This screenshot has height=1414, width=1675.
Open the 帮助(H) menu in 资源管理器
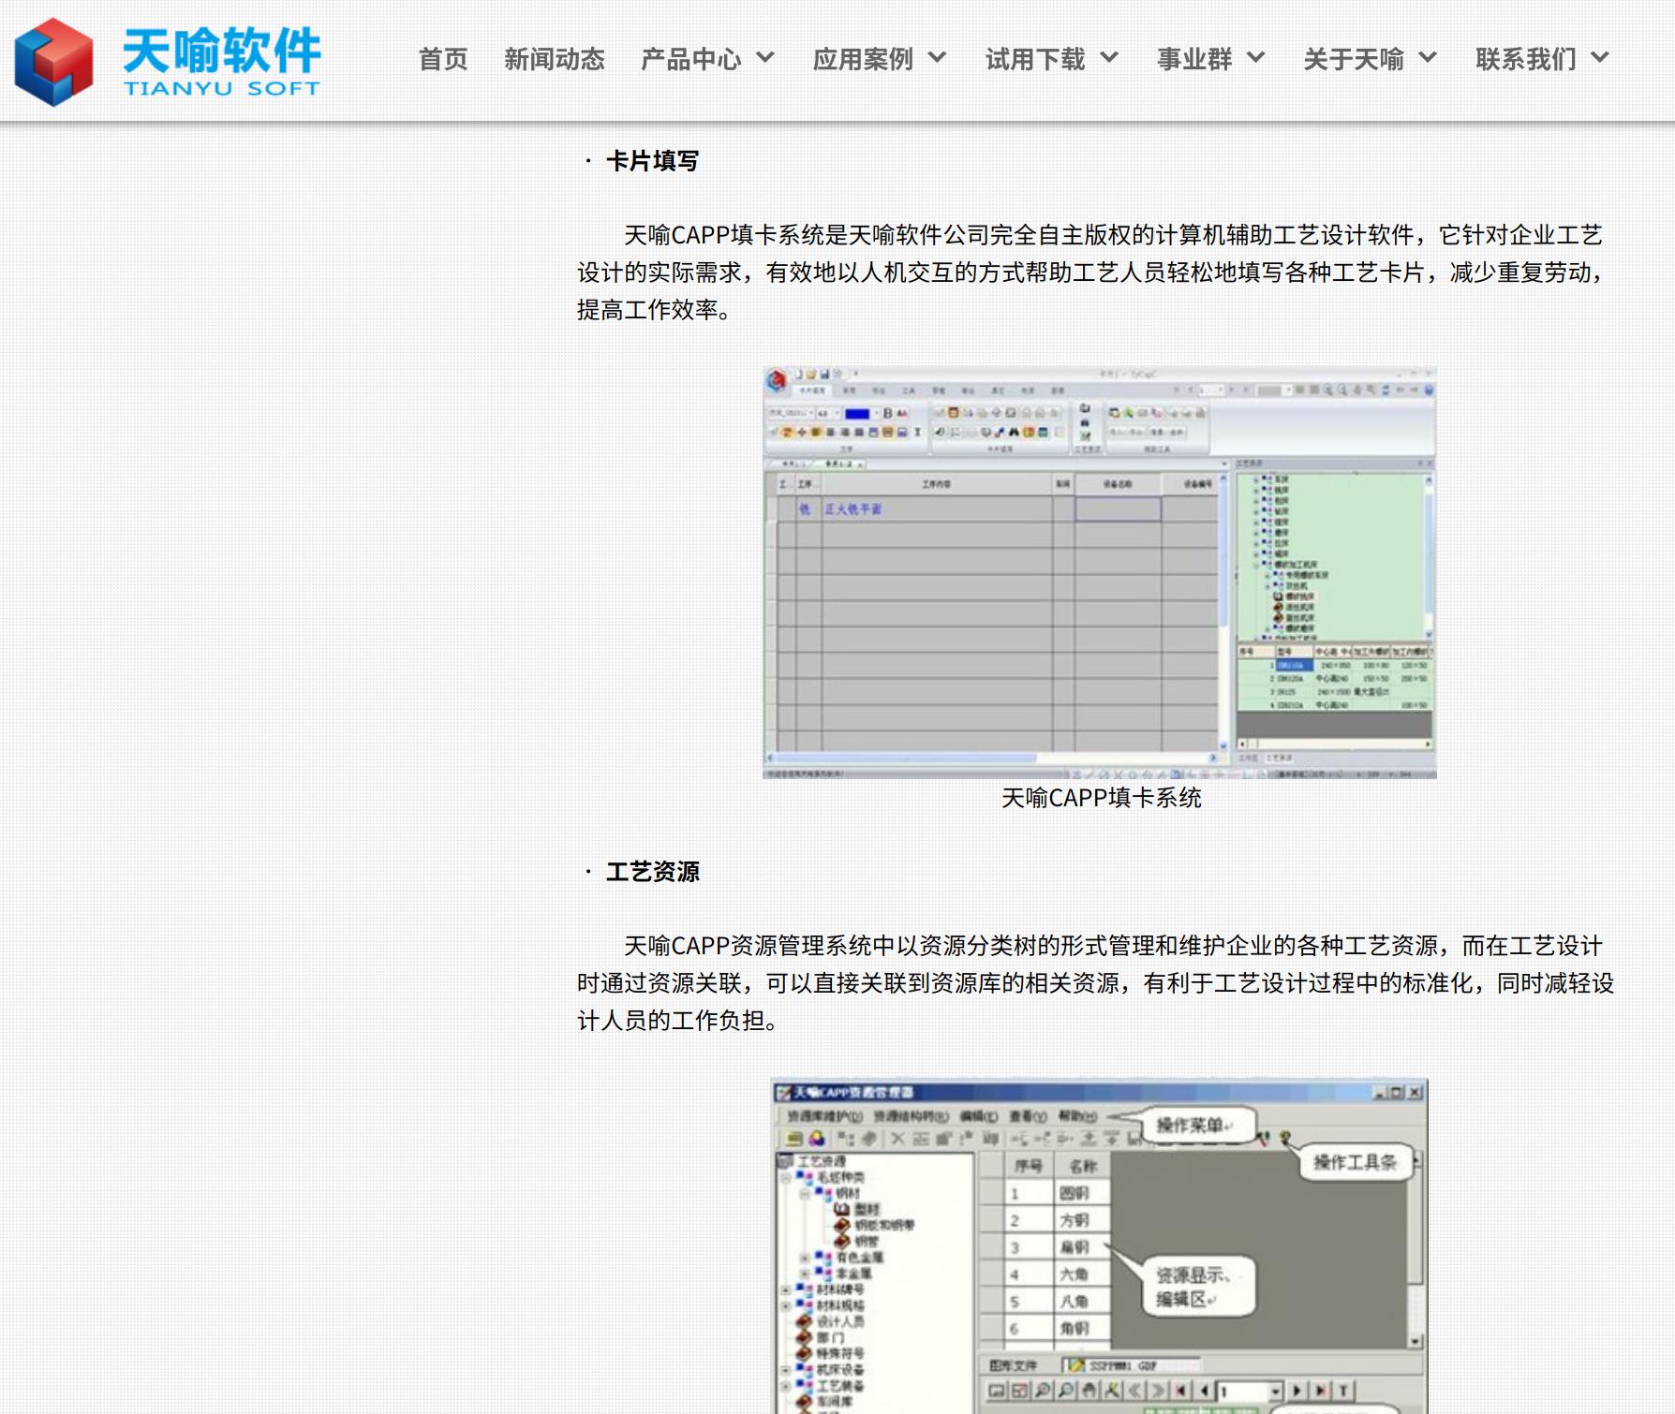[1075, 1115]
